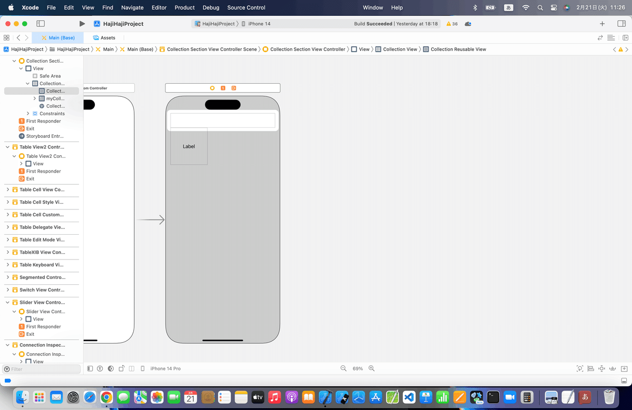632x410 pixels.
Task: Click Add Editor on Right icon
Action: click(625, 38)
